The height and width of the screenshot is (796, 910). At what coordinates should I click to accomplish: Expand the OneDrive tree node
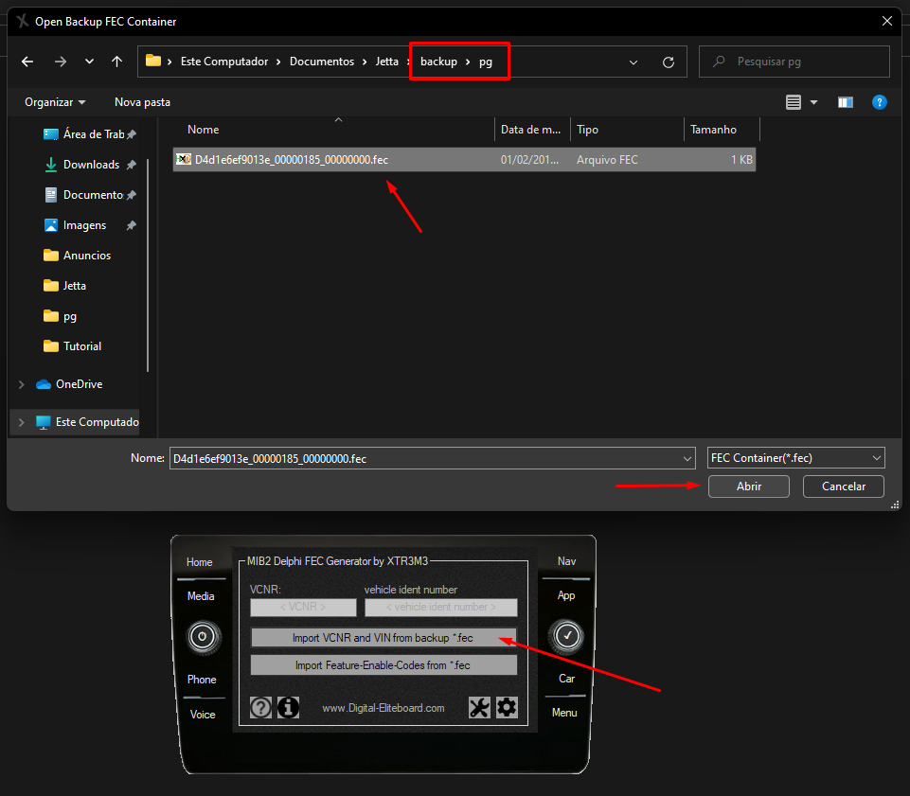(22, 384)
